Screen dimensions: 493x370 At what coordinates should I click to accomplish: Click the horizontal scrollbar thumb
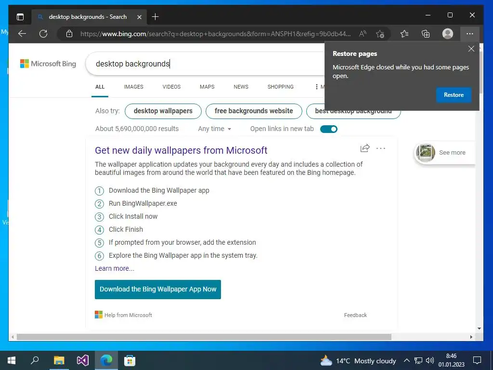(x=204, y=337)
